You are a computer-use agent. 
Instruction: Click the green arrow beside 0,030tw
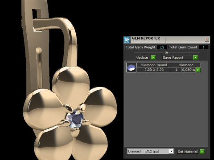point(198,70)
